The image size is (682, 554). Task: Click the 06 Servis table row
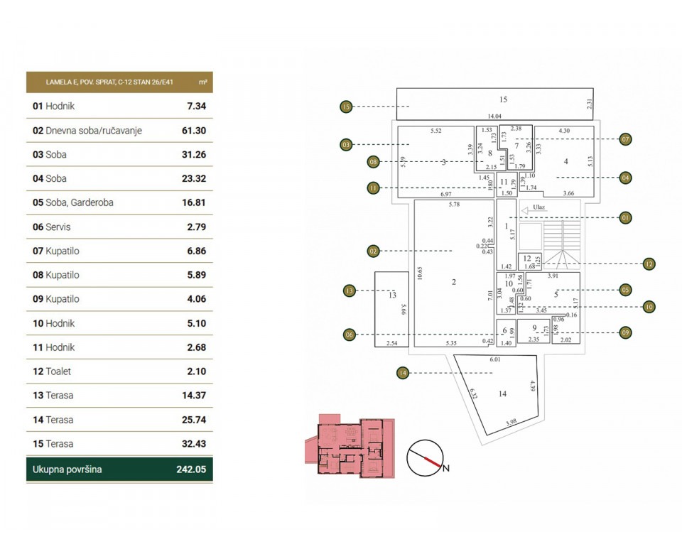119,227
